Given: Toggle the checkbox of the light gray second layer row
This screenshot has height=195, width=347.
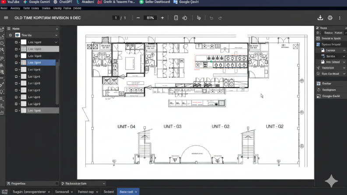Looking at the screenshot, I should [x=16, y=49].
